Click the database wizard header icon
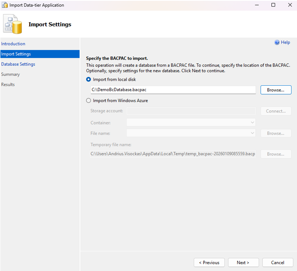297x271 pixels. pos(13,24)
